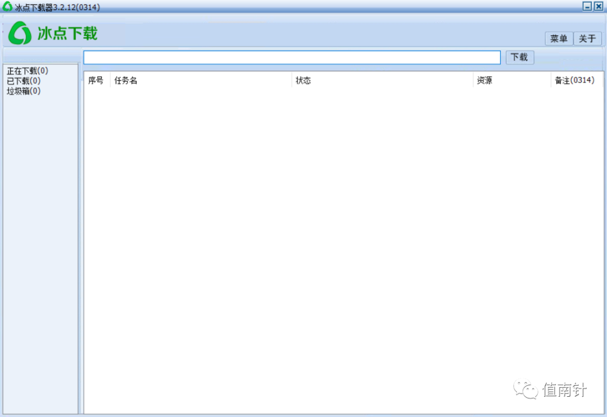Click the 冰点下载 title text
607x417 pixels.
click(x=67, y=33)
